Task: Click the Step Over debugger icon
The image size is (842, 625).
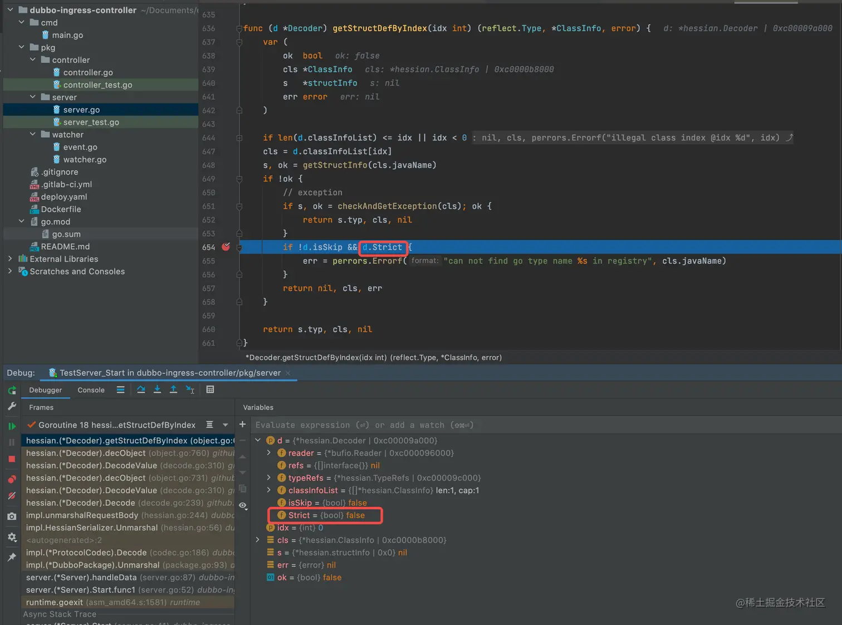Action: click(141, 390)
